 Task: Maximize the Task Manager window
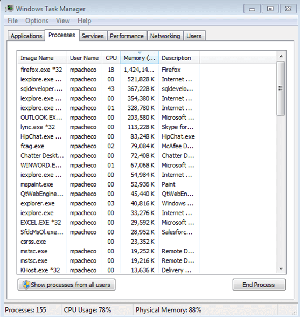pyautogui.click(x=270, y=9)
